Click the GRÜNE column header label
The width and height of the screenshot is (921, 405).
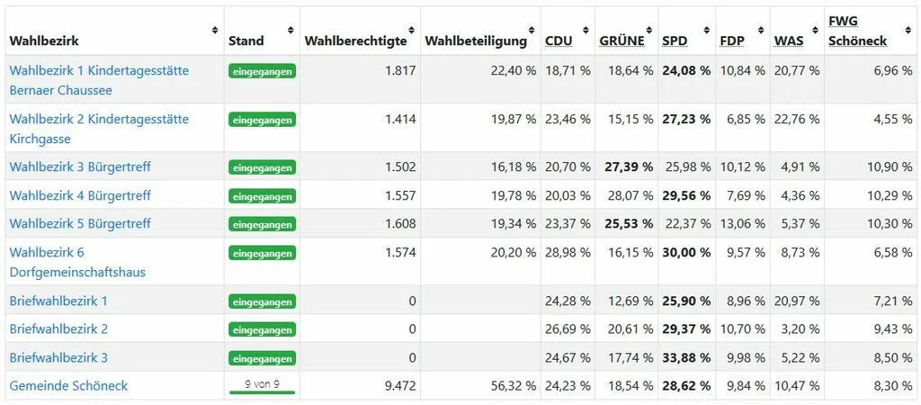click(x=621, y=40)
